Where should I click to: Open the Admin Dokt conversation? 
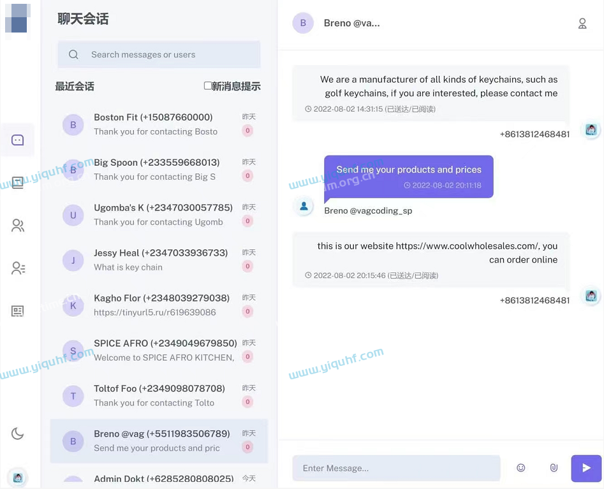tap(159, 478)
